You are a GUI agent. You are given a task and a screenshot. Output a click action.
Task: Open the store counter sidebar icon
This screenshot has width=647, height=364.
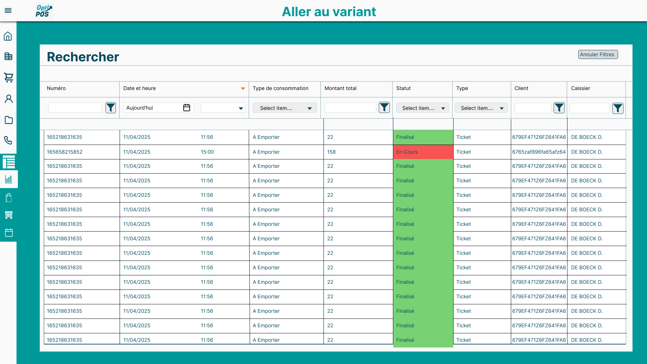coord(9,215)
